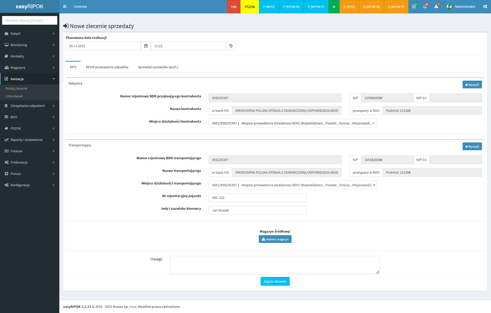Viewport: 491px width, 313px height.
Task: Click the Uwagi text area
Action: pos(275,265)
